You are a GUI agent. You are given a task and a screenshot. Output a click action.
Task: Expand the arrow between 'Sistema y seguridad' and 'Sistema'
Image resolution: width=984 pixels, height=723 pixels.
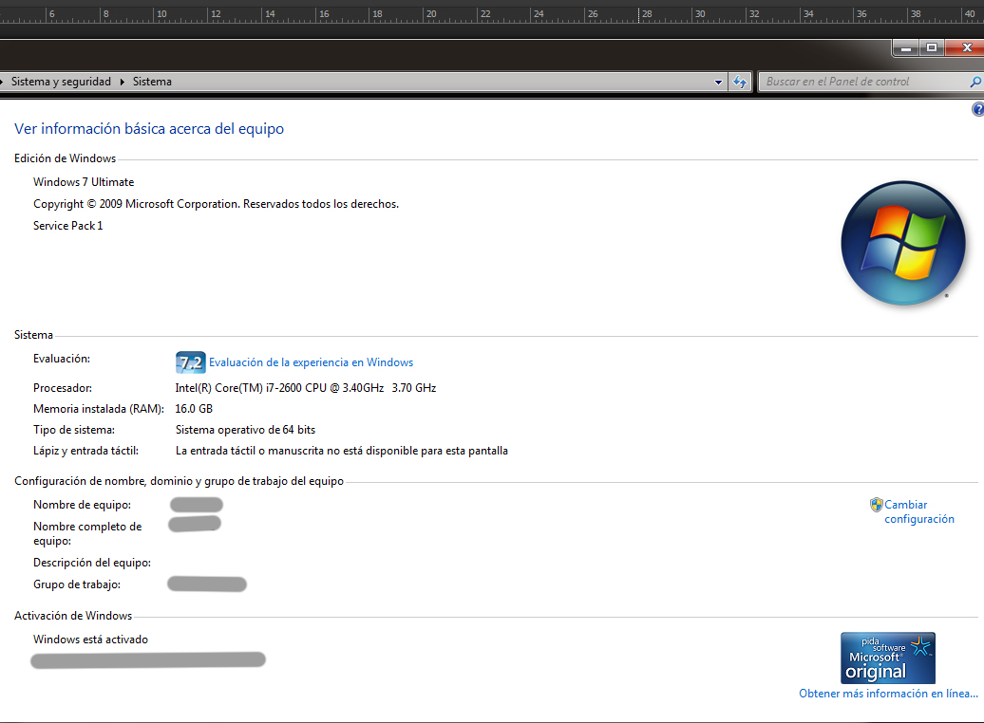tap(122, 82)
